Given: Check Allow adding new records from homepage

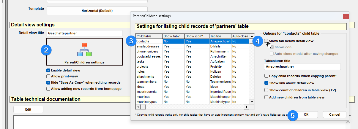Looking at the screenshot, I should coord(48,89).
